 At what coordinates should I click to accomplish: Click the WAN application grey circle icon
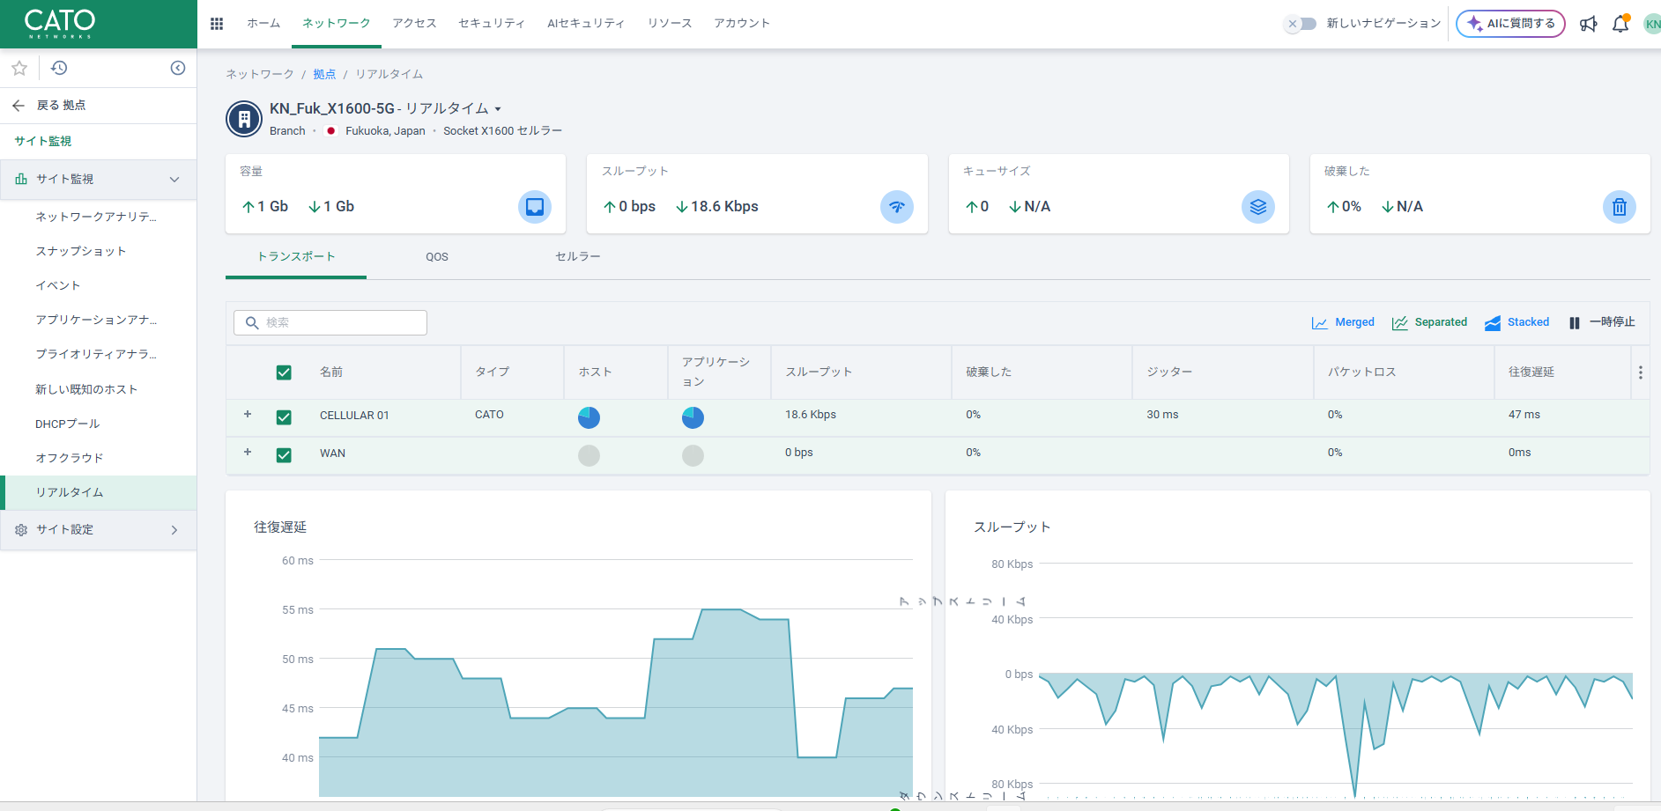pos(693,455)
